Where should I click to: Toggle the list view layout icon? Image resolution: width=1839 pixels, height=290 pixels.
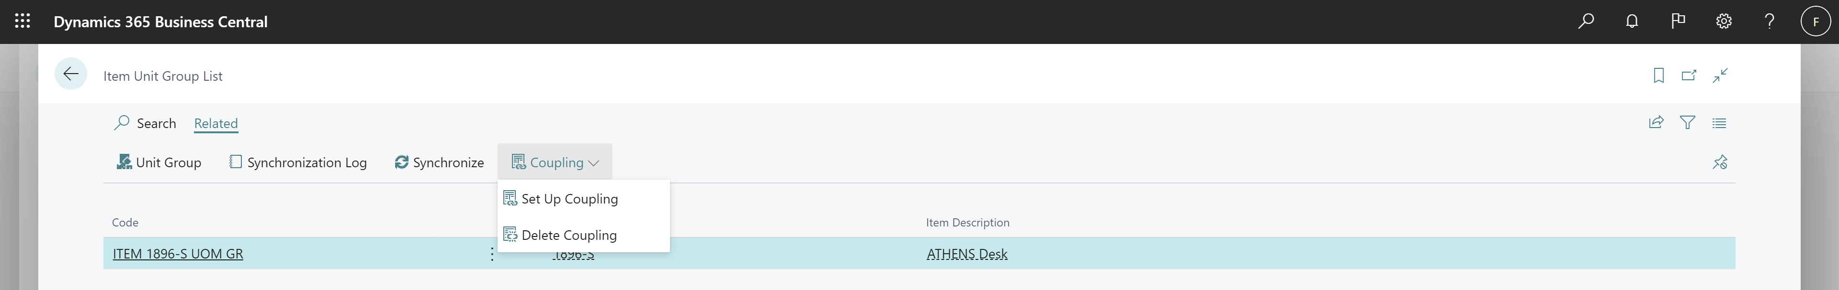pyautogui.click(x=1719, y=123)
